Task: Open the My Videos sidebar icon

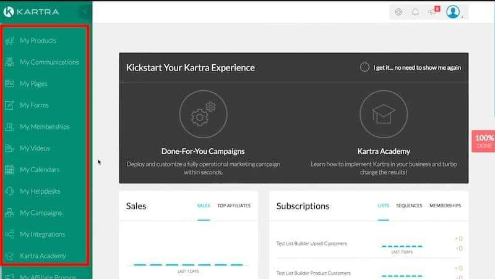Action: (x=10, y=149)
